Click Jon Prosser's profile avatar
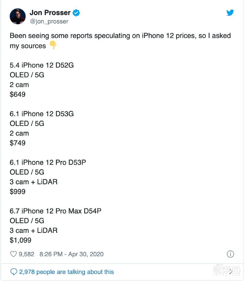This screenshot has width=246, height=281. click(x=18, y=16)
